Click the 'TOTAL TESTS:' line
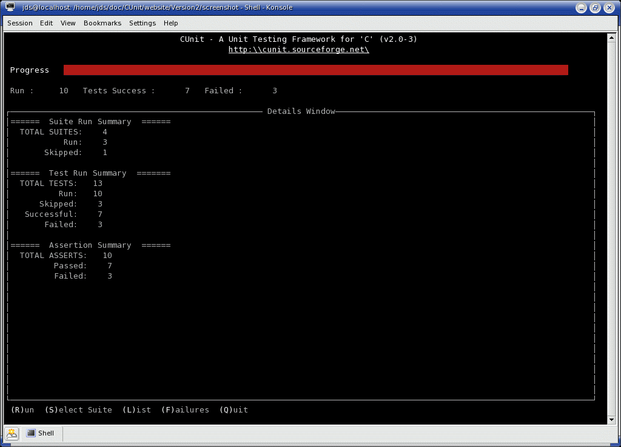The width and height of the screenshot is (621, 447). tap(61, 183)
